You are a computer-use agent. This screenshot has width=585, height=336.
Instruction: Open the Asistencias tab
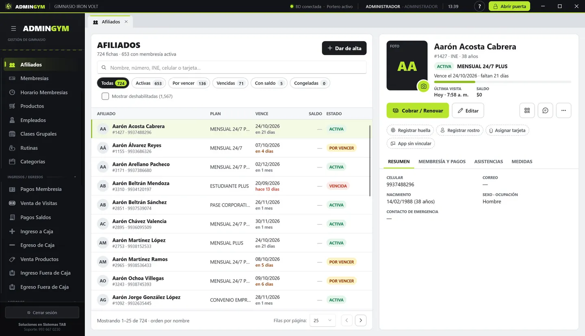pos(489,162)
